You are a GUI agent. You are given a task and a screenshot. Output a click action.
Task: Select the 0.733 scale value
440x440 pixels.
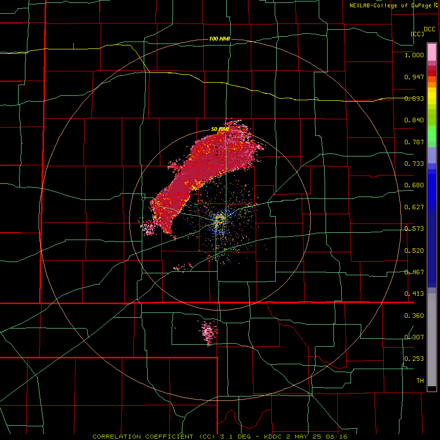(x=414, y=164)
